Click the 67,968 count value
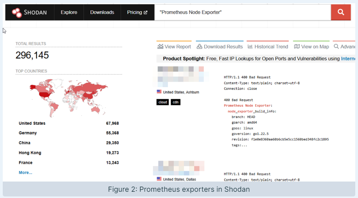 tap(112, 124)
